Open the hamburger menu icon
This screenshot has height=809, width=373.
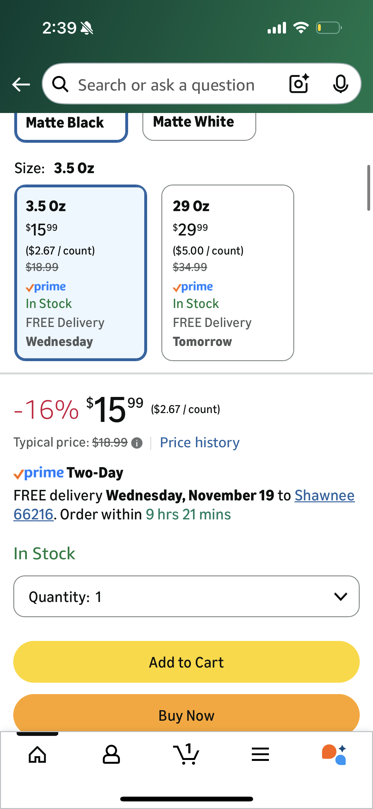(260, 755)
